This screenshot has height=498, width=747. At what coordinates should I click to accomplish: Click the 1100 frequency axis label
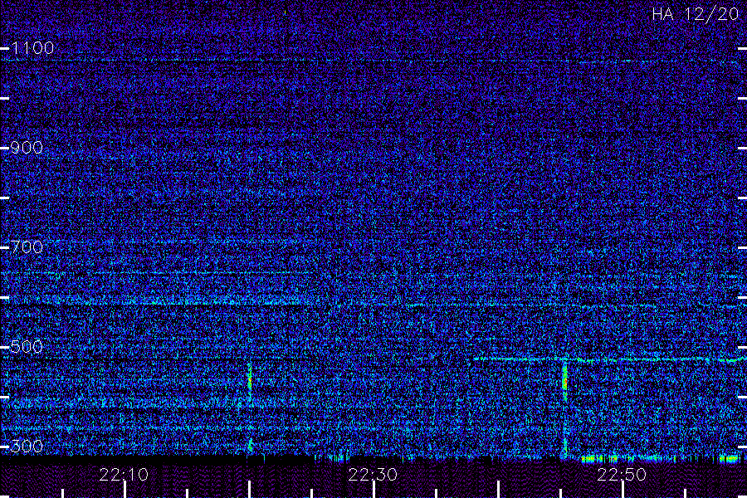pos(32,47)
